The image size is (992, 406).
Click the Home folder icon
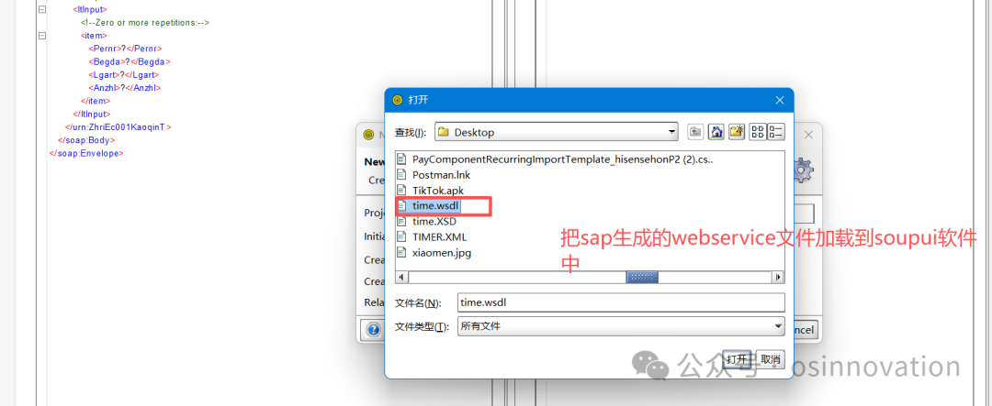(x=716, y=132)
